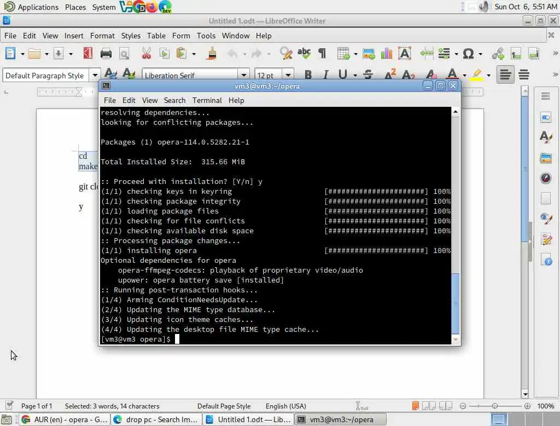Image resolution: width=560 pixels, height=426 pixels.
Task: Select the Clone Formatting paintbrush
Action: [212, 54]
